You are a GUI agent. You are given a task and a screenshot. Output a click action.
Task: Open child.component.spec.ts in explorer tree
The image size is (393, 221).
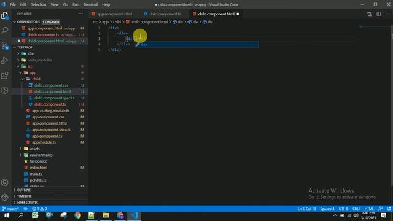tap(55, 98)
